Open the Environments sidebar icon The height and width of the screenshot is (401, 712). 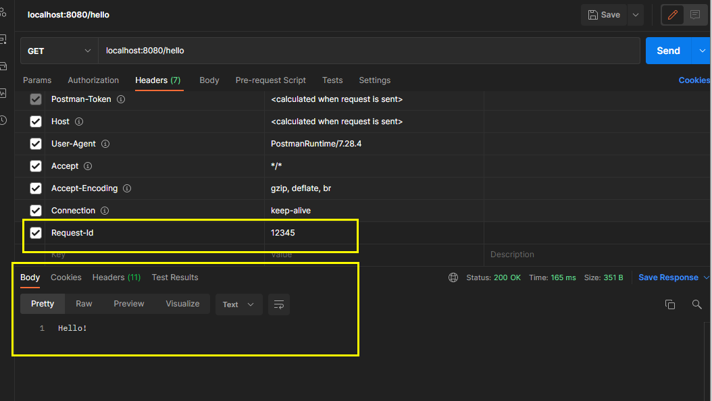(x=3, y=40)
